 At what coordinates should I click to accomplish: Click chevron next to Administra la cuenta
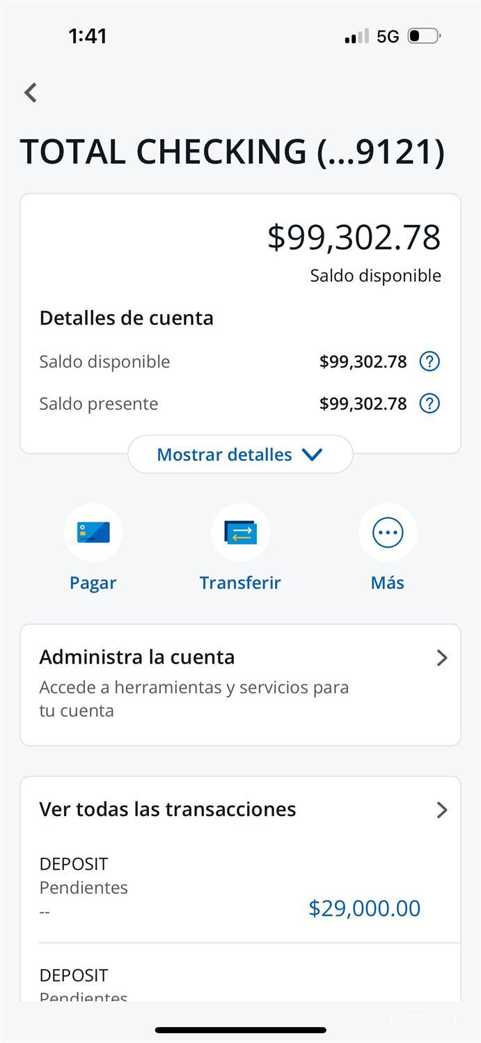(442, 658)
